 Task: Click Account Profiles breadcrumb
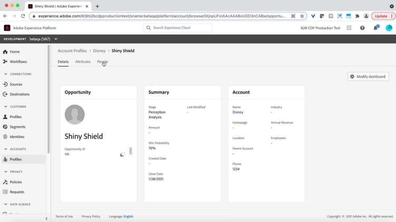tap(72, 51)
